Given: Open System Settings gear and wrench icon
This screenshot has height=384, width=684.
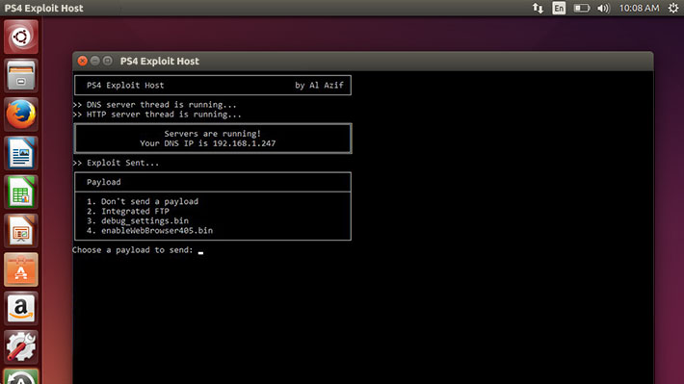Looking at the screenshot, I should (21, 347).
